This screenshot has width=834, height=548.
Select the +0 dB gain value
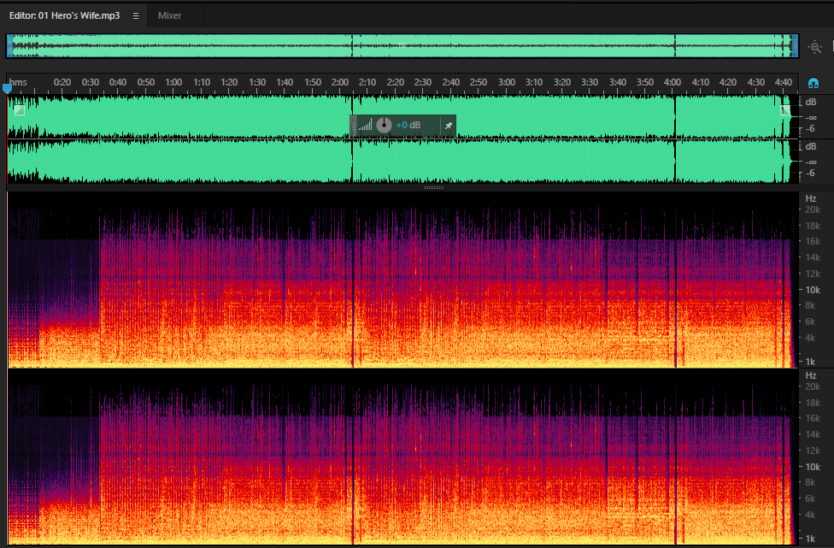click(408, 125)
